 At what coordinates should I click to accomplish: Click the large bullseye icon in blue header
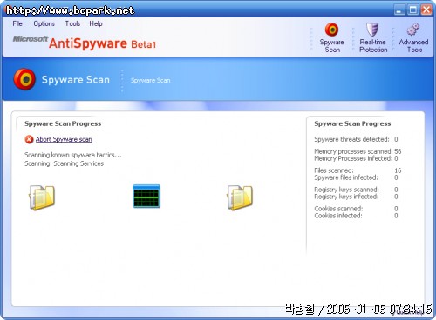[24, 79]
